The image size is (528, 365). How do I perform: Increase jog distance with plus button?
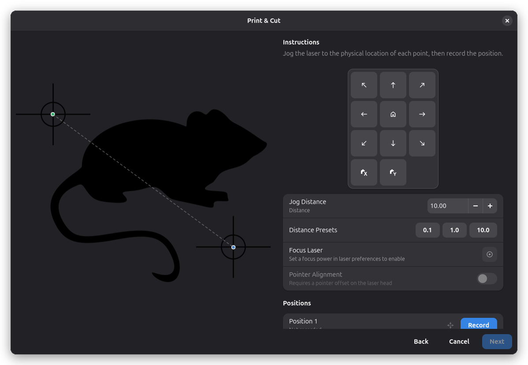490,206
